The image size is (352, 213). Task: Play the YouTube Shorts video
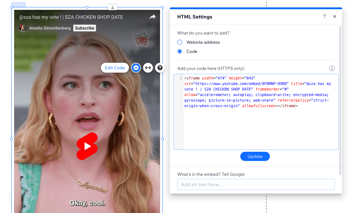(x=87, y=146)
